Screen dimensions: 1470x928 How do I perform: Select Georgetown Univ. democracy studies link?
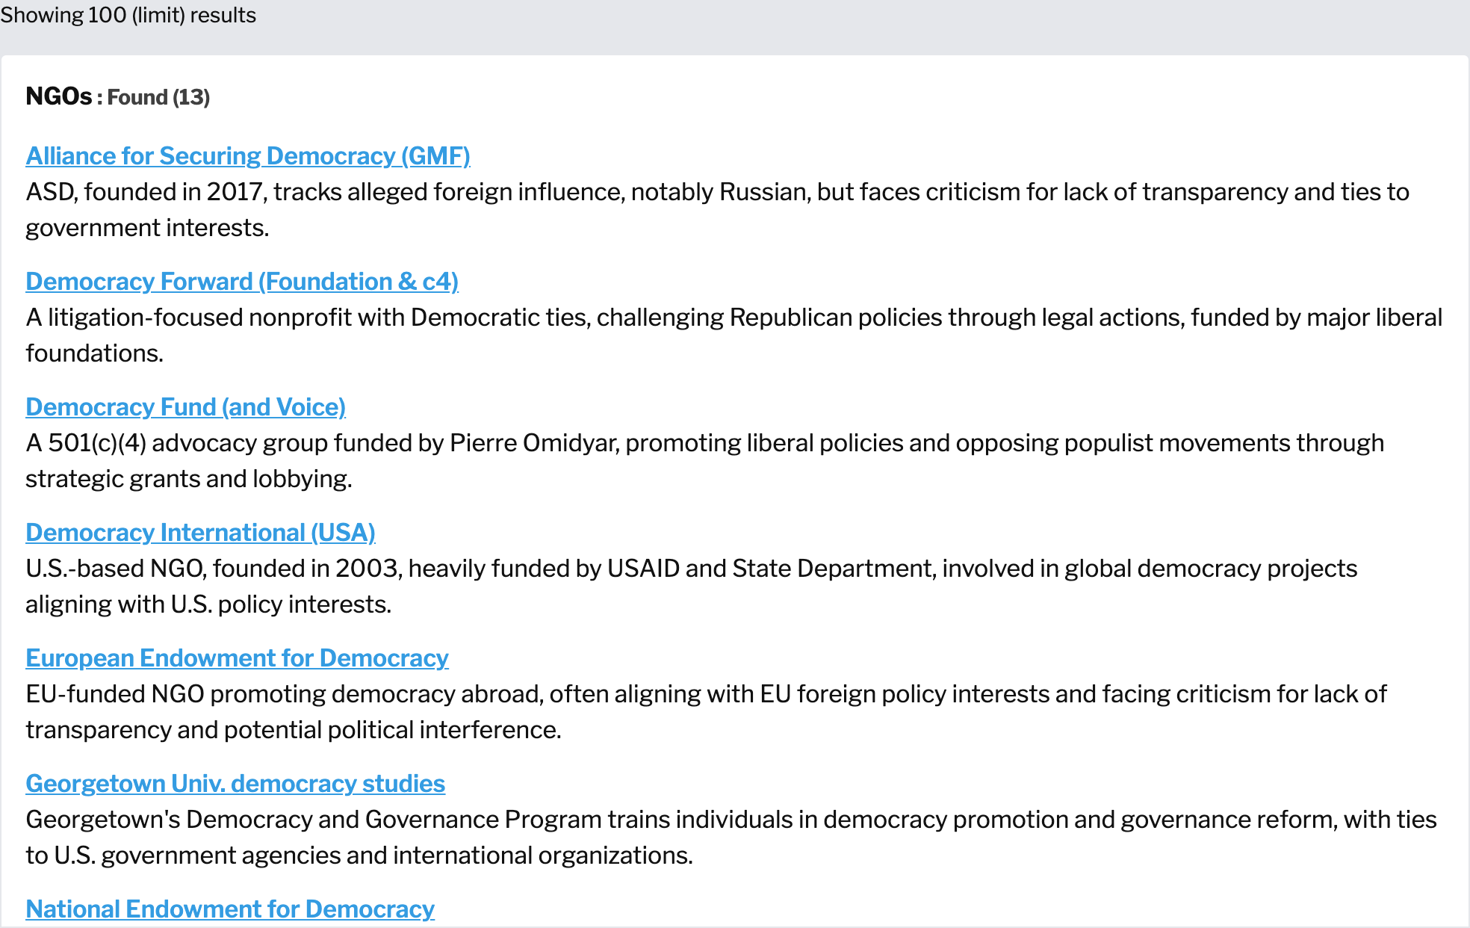pyautogui.click(x=235, y=783)
